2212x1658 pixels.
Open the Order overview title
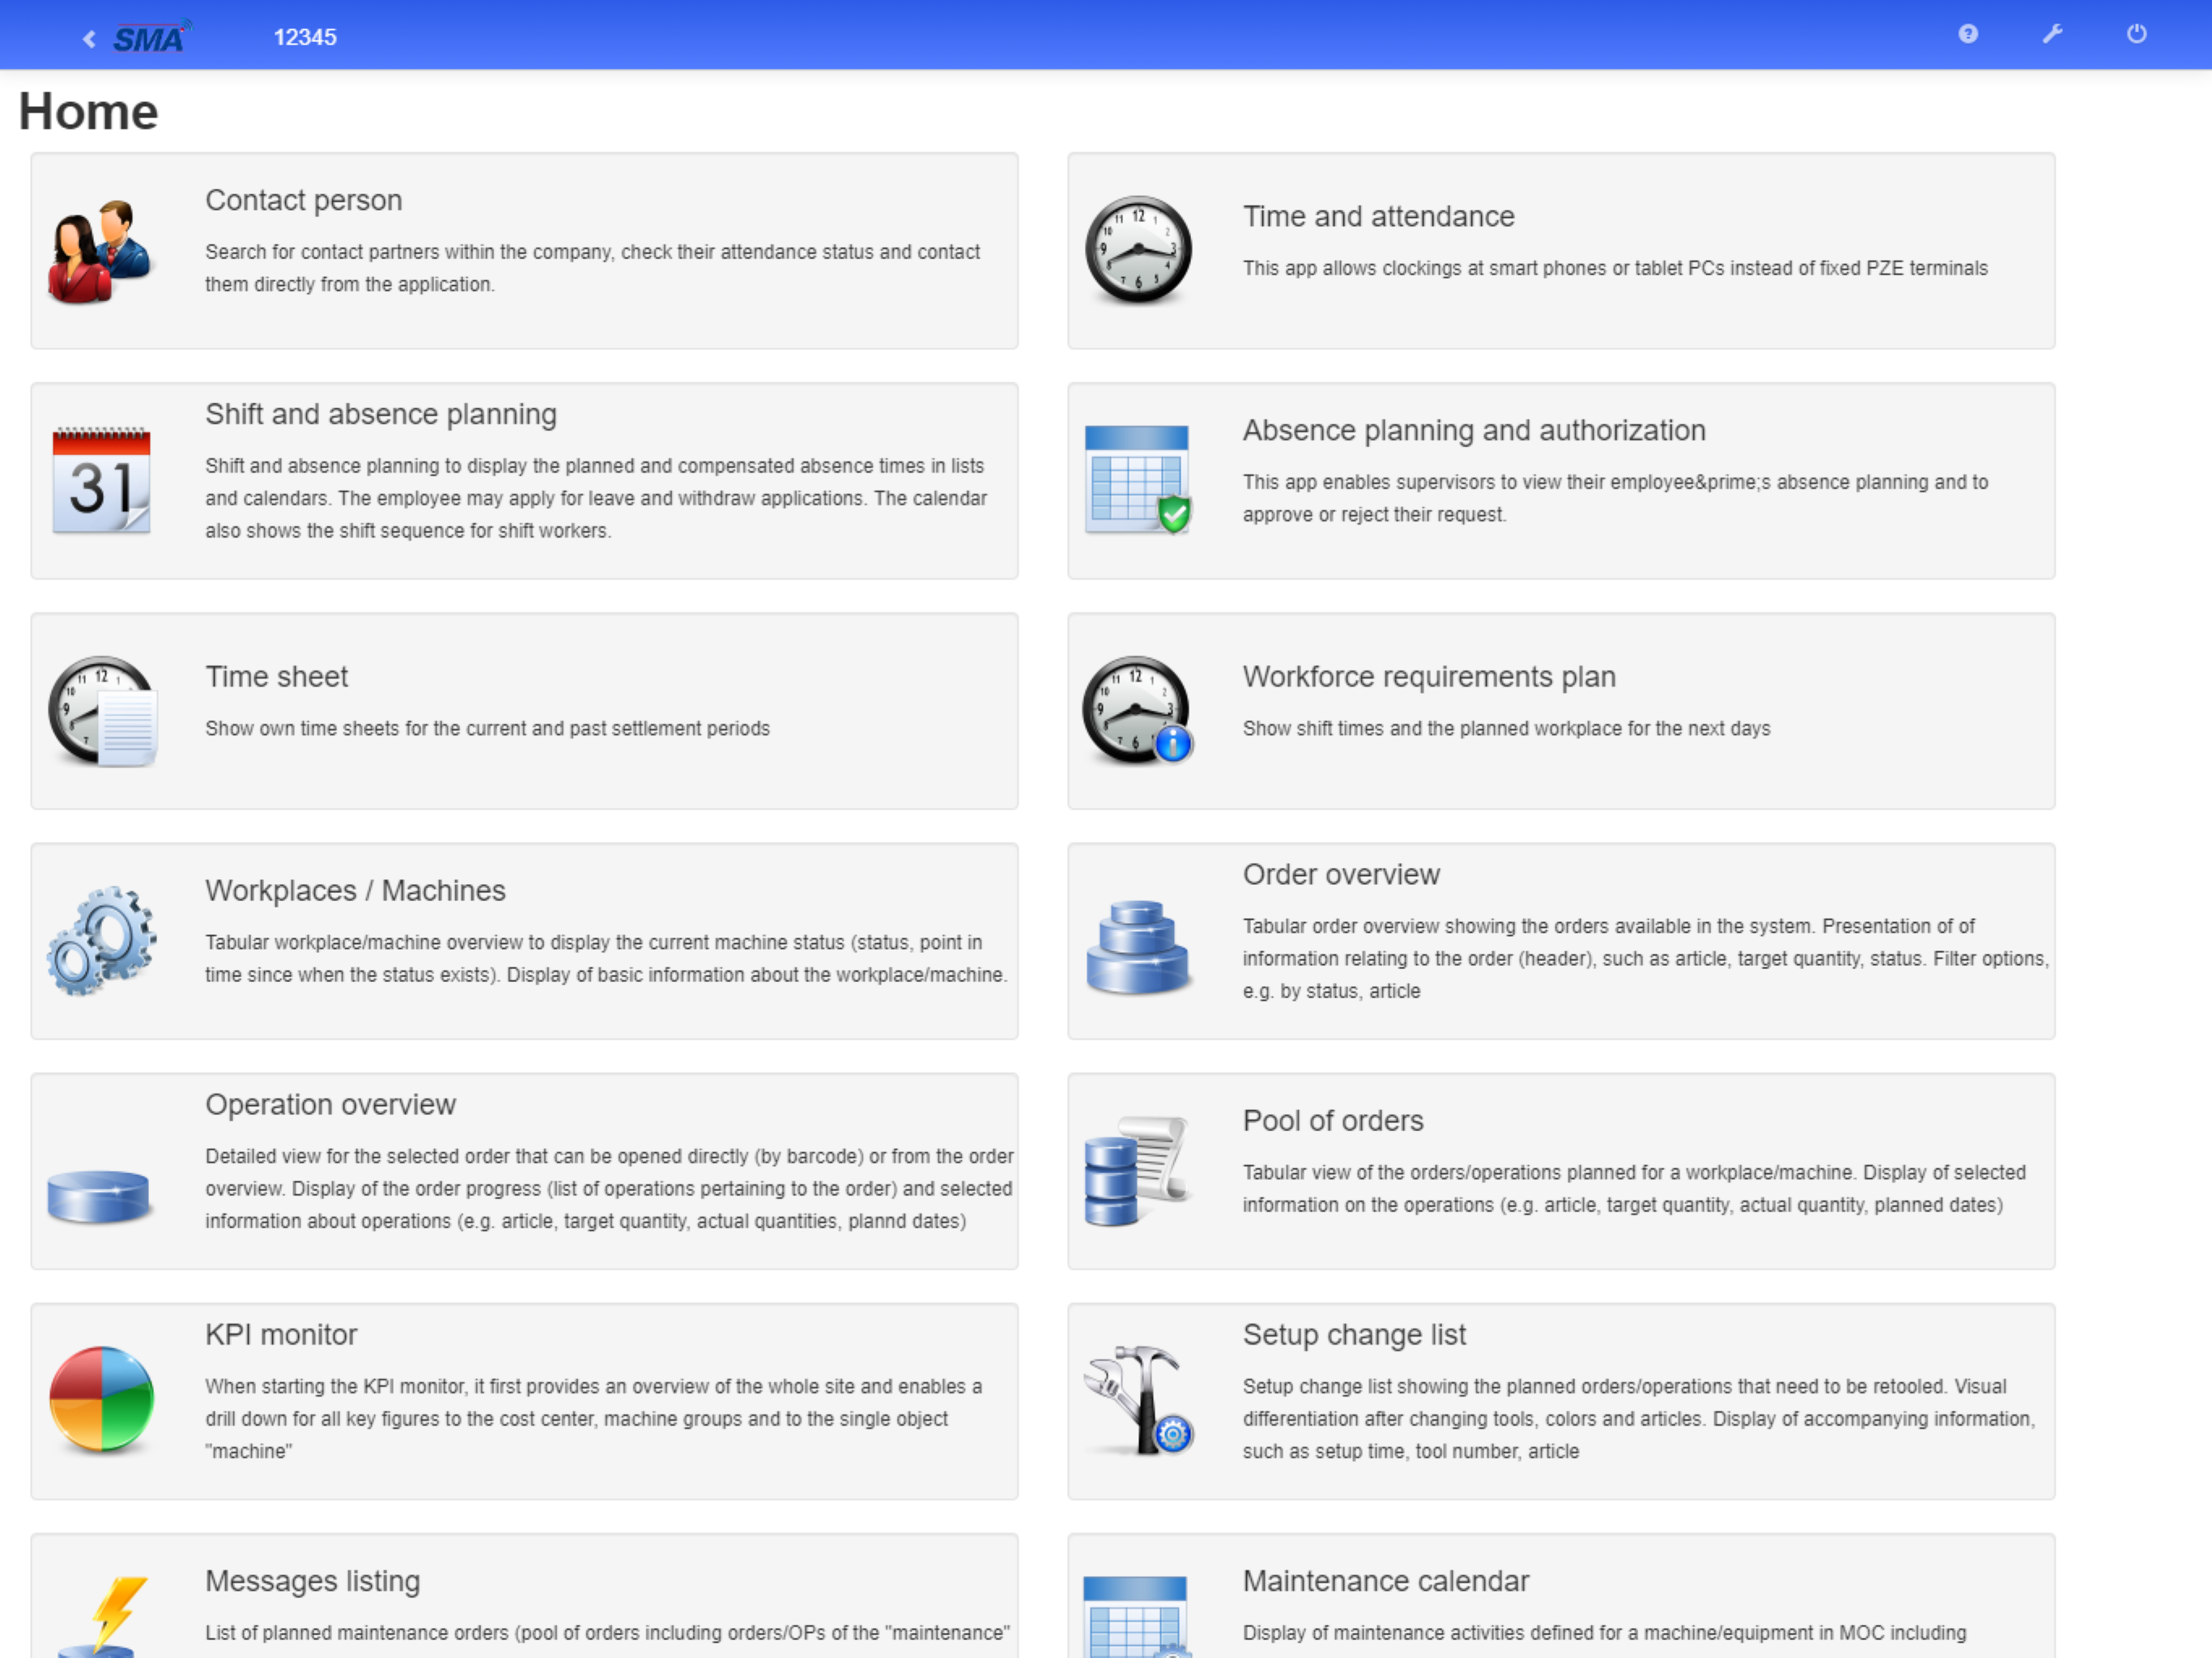click(x=1341, y=874)
